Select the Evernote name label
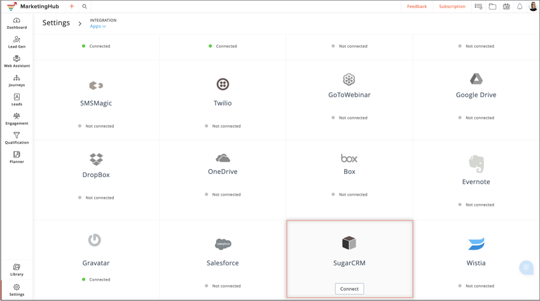 point(476,182)
